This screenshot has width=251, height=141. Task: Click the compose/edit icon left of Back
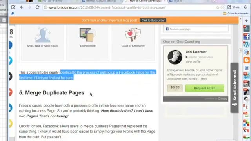click(13, 7)
